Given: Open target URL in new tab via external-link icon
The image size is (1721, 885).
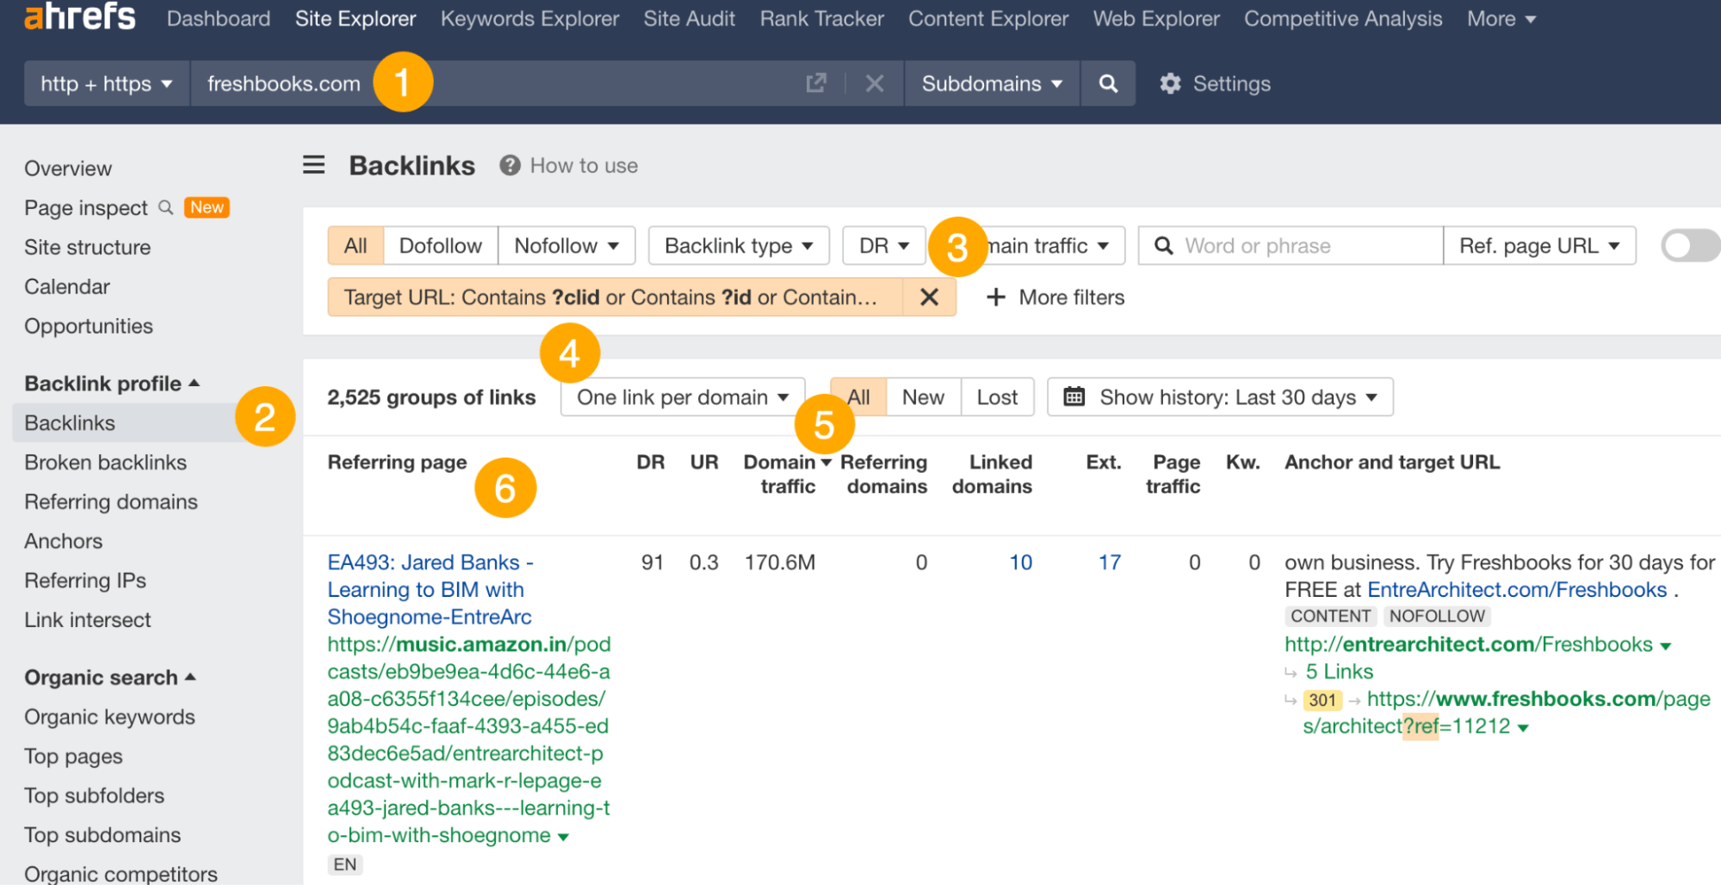Looking at the screenshot, I should [x=815, y=83].
